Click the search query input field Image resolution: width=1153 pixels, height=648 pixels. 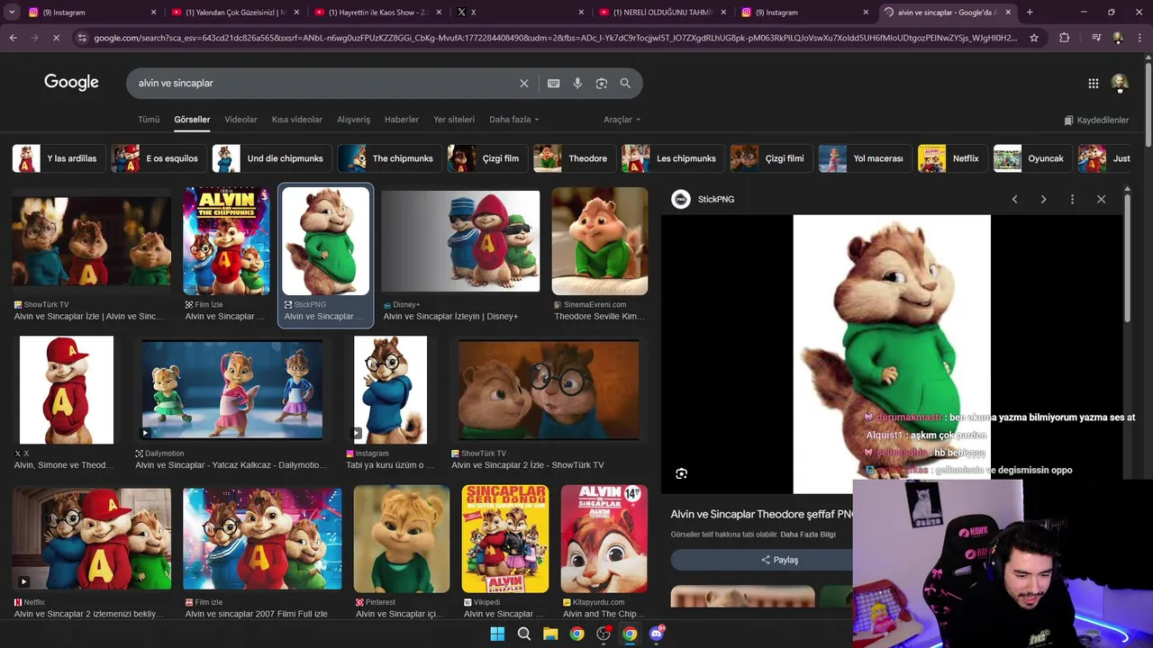[x=324, y=83]
